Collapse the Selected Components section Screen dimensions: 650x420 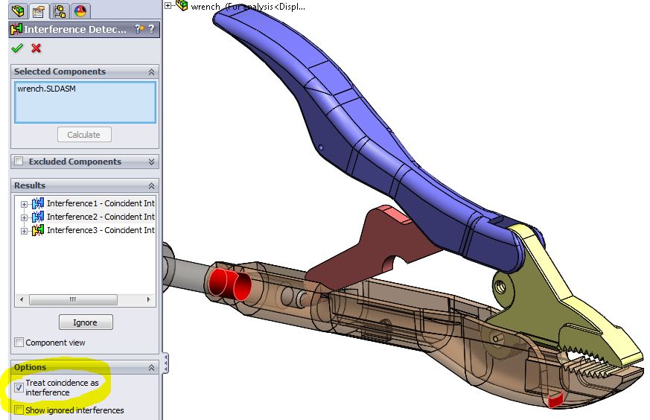pyautogui.click(x=151, y=72)
